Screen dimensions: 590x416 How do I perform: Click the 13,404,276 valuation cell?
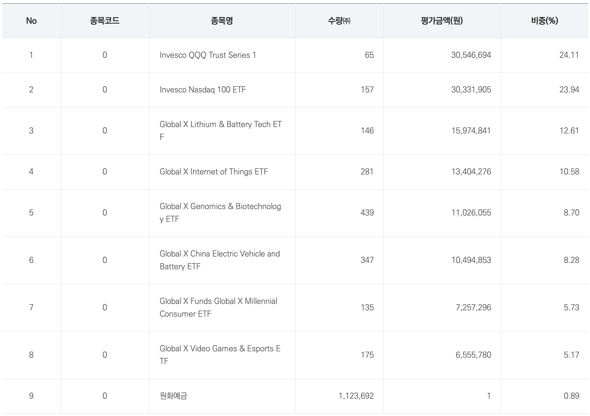471,172
